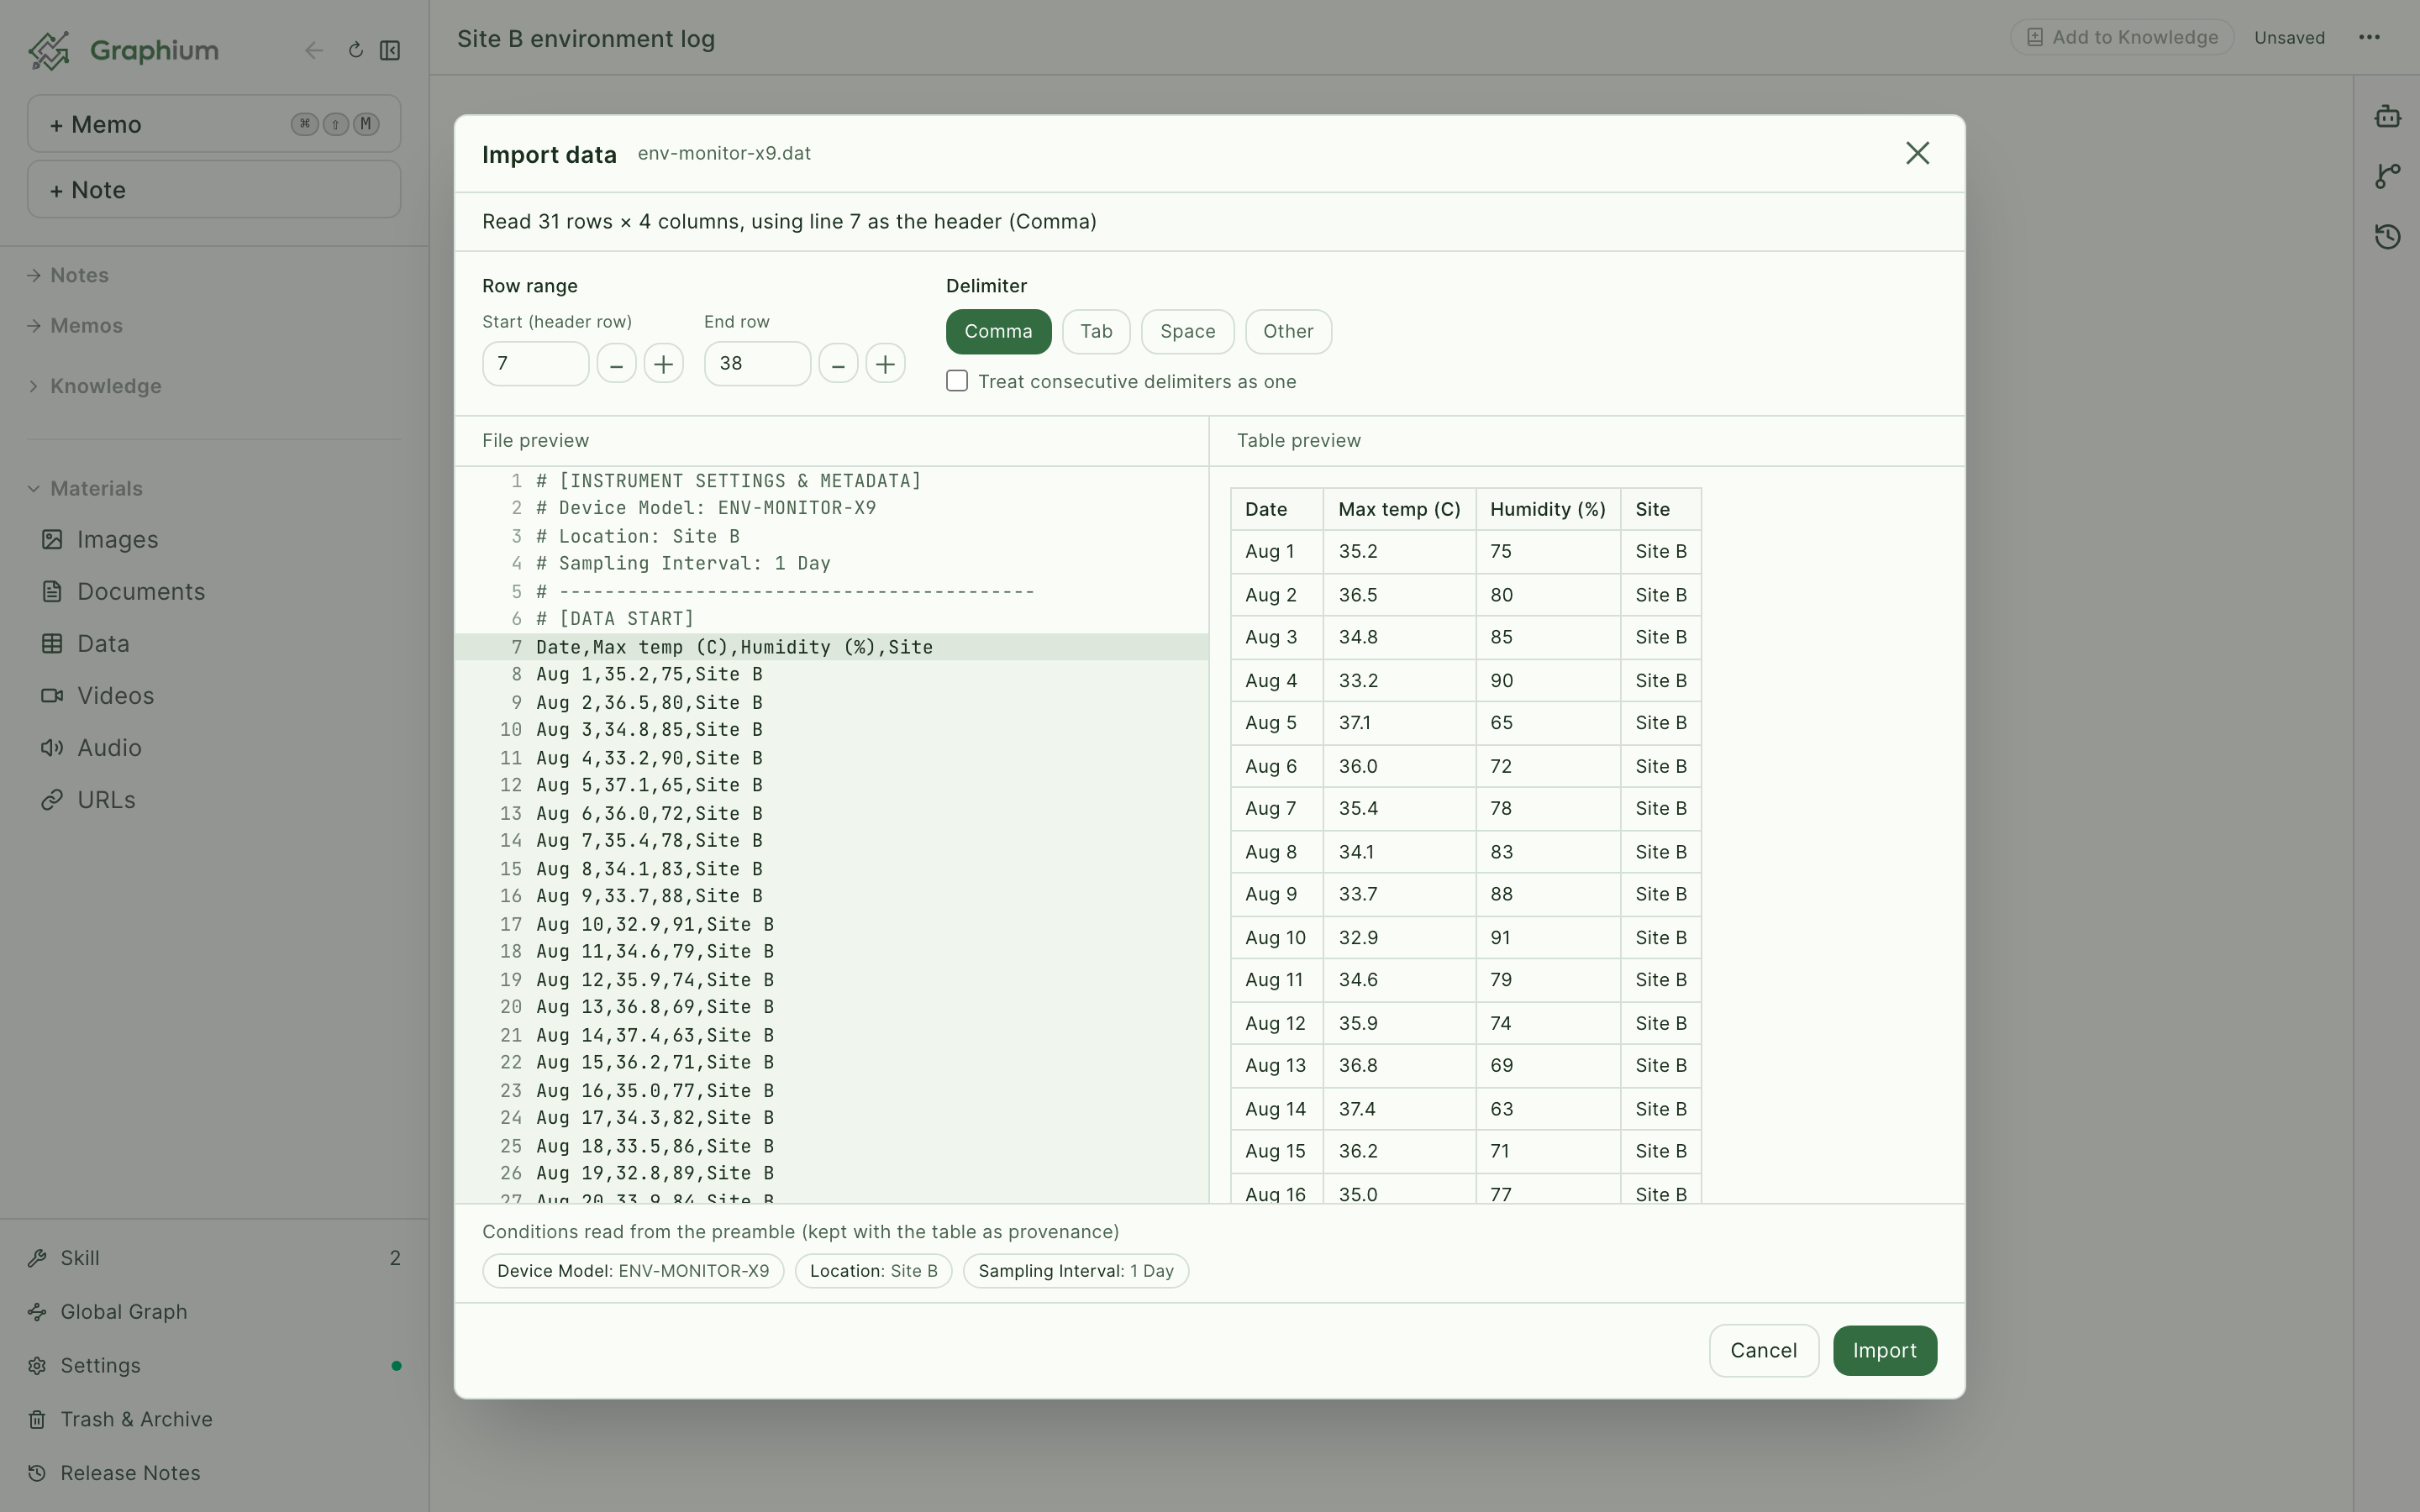Viewport: 2420px width, 1512px height.
Task: Close the Import data dialog
Action: coord(1917,153)
